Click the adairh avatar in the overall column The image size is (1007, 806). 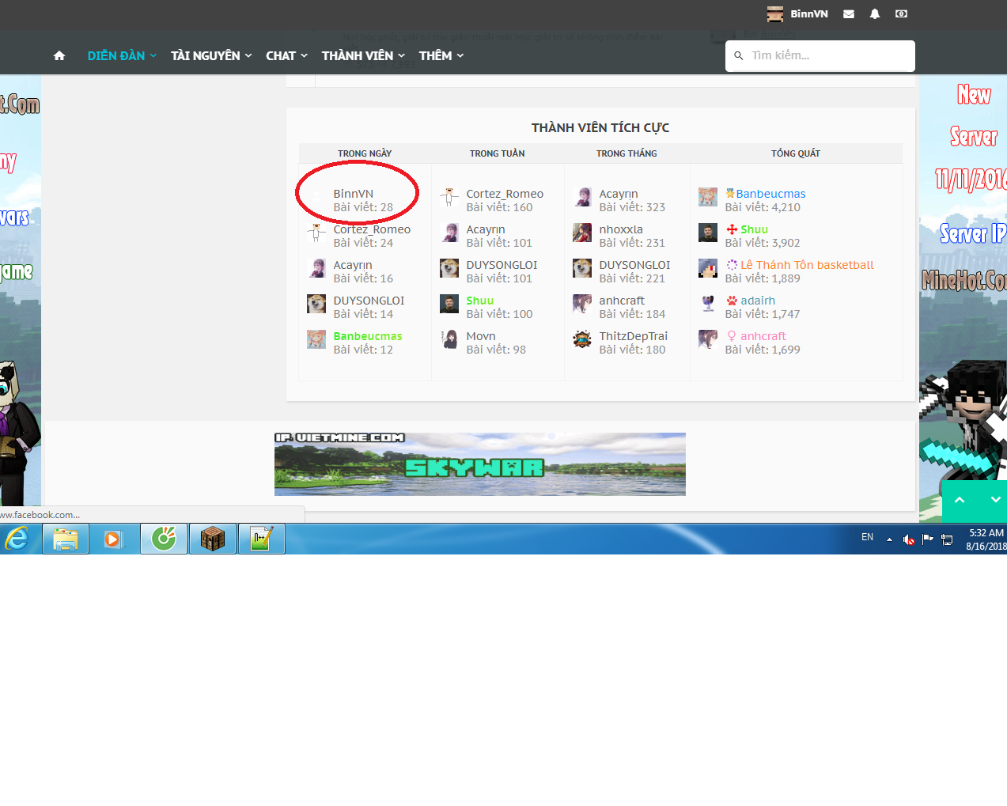[708, 304]
